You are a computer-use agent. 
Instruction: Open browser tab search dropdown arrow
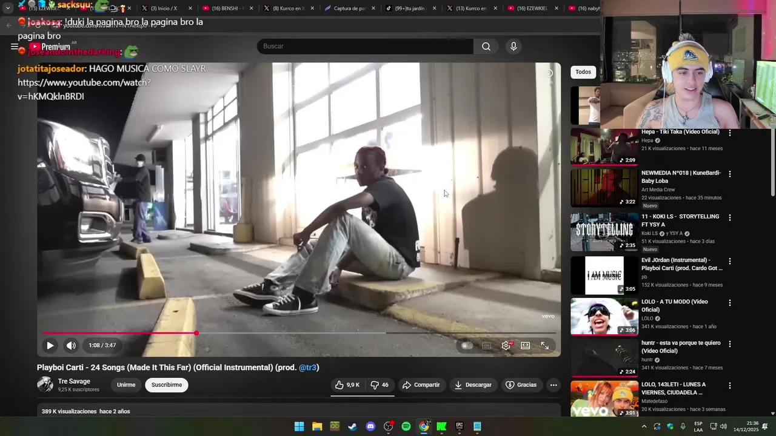8,8
